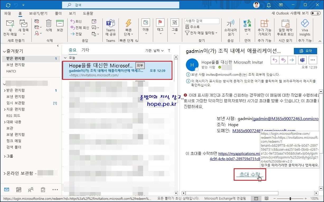Image resolution: width=324 pixels, height=202 pixels.
Task: Switch to the 폴더 ribbon tab
Action: (58, 13)
